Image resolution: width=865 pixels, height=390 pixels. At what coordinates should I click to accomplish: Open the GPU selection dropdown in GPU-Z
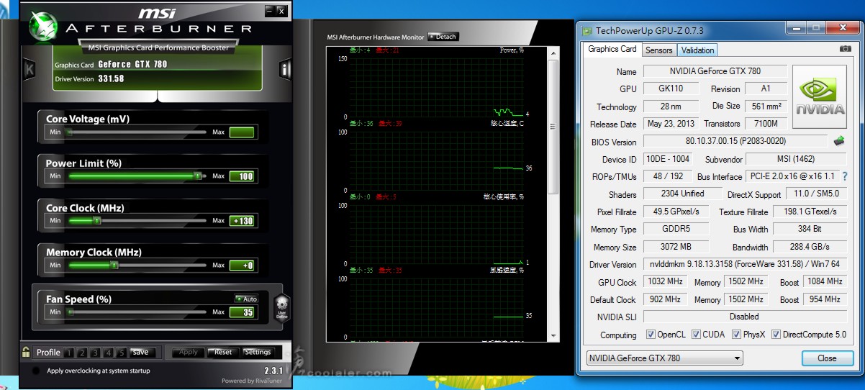coord(664,358)
